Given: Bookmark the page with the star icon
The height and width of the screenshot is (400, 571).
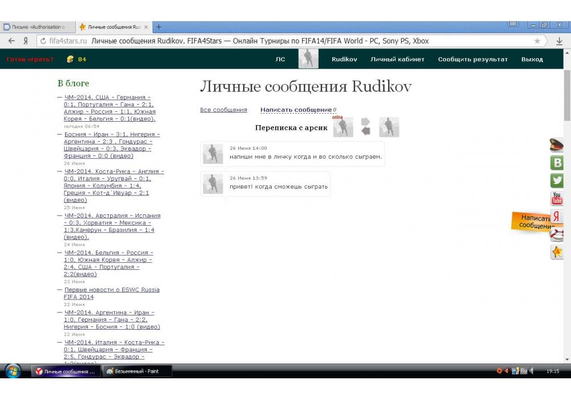Looking at the screenshot, I should click(537, 41).
